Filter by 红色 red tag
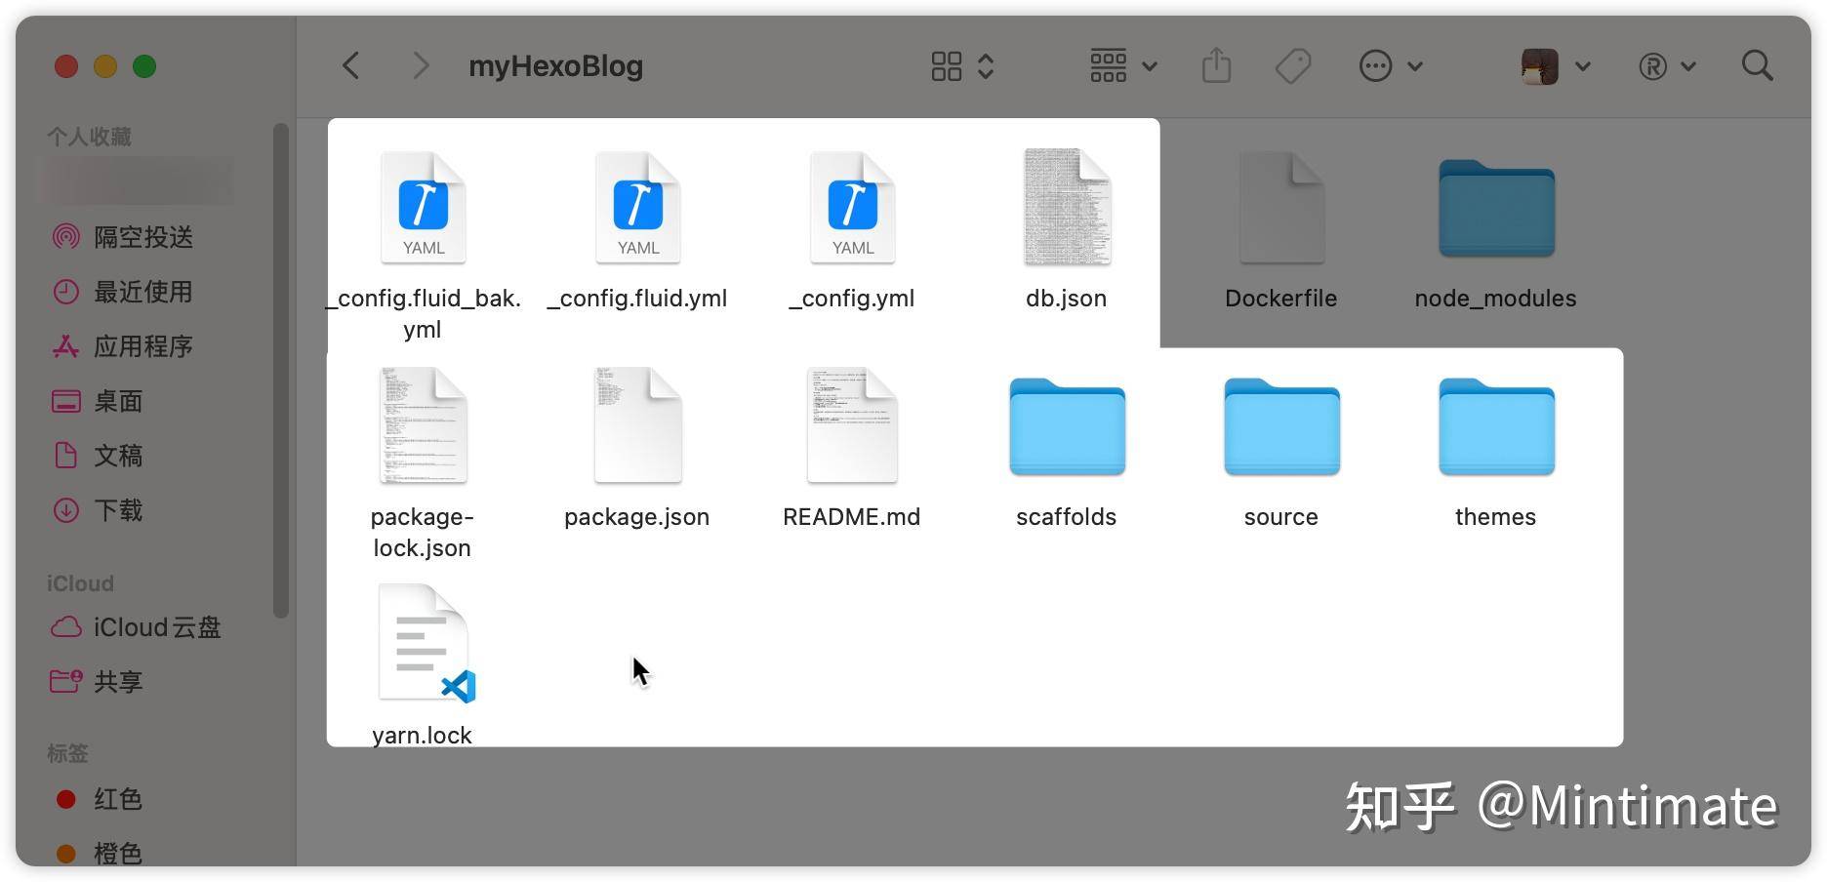 pos(98,800)
